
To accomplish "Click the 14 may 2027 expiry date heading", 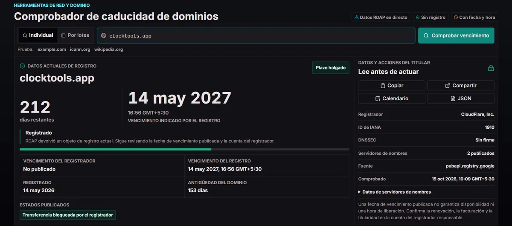I will click(x=180, y=98).
